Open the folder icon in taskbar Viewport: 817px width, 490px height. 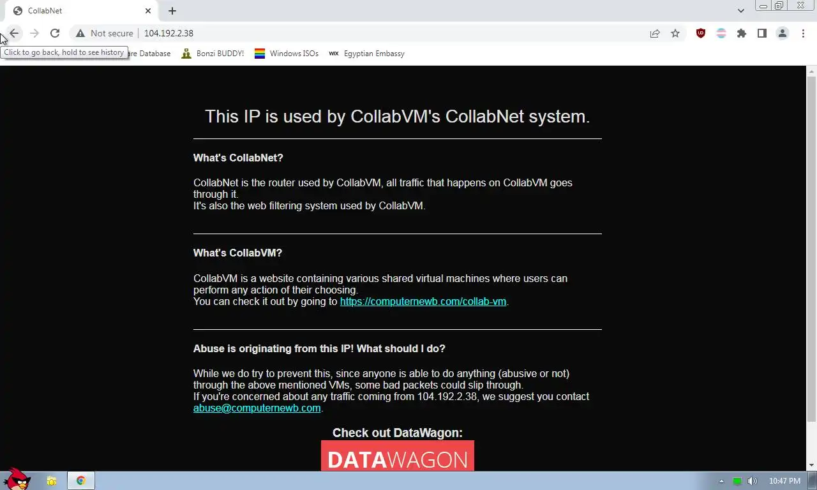[x=52, y=481]
